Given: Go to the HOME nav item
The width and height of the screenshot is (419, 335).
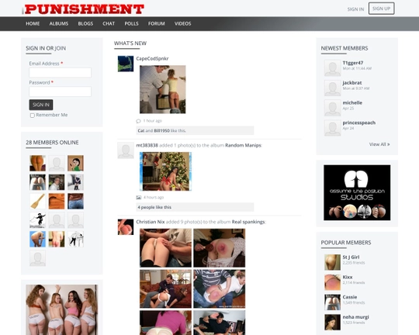Looking at the screenshot, I should (x=33, y=24).
